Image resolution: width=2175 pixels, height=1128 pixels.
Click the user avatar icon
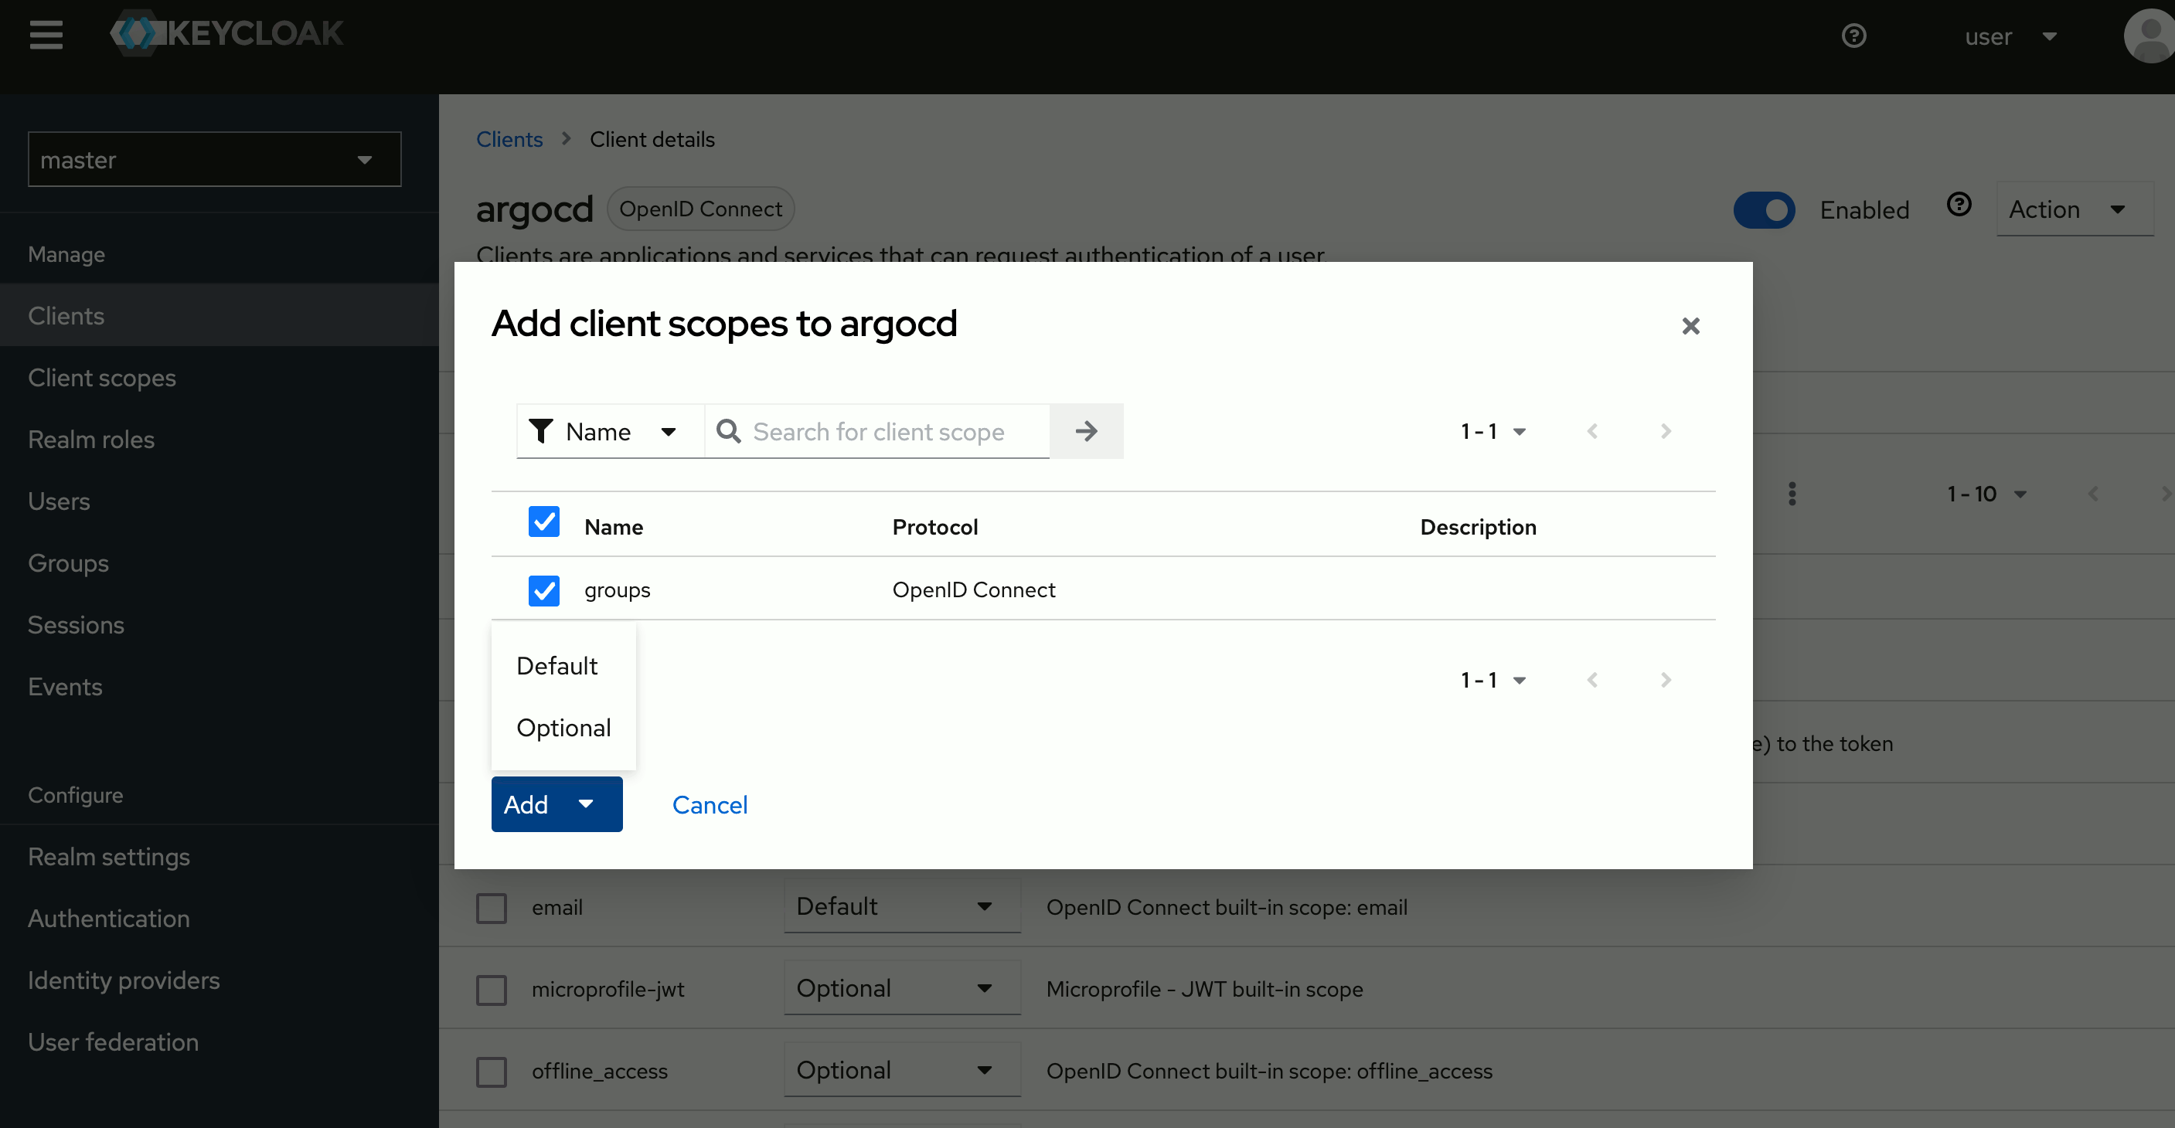tap(2149, 36)
